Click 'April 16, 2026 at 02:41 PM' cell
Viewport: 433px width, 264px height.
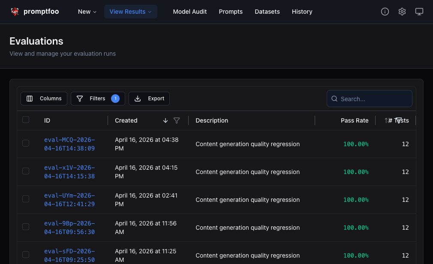pos(146,200)
